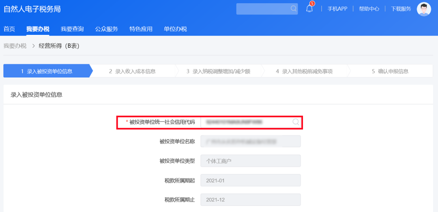Open the 帮助中心 link
Viewport: 438px width, 212px height.
click(369, 8)
